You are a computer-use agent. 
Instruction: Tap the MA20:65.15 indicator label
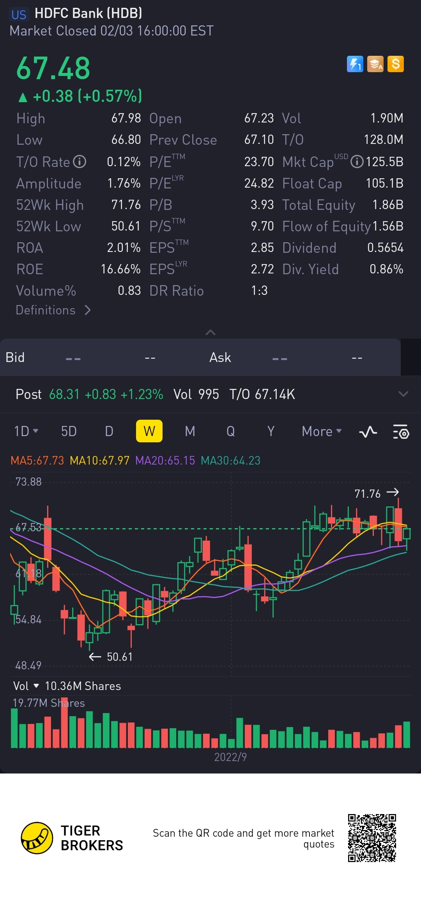pyautogui.click(x=165, y=461)
